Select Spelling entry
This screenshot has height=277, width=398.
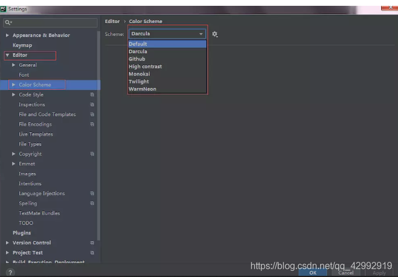click(28, 203)
